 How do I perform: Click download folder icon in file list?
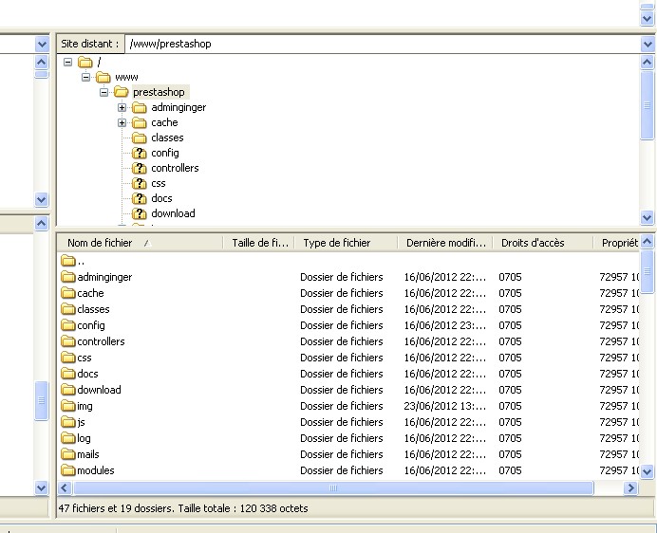point(67,390)
